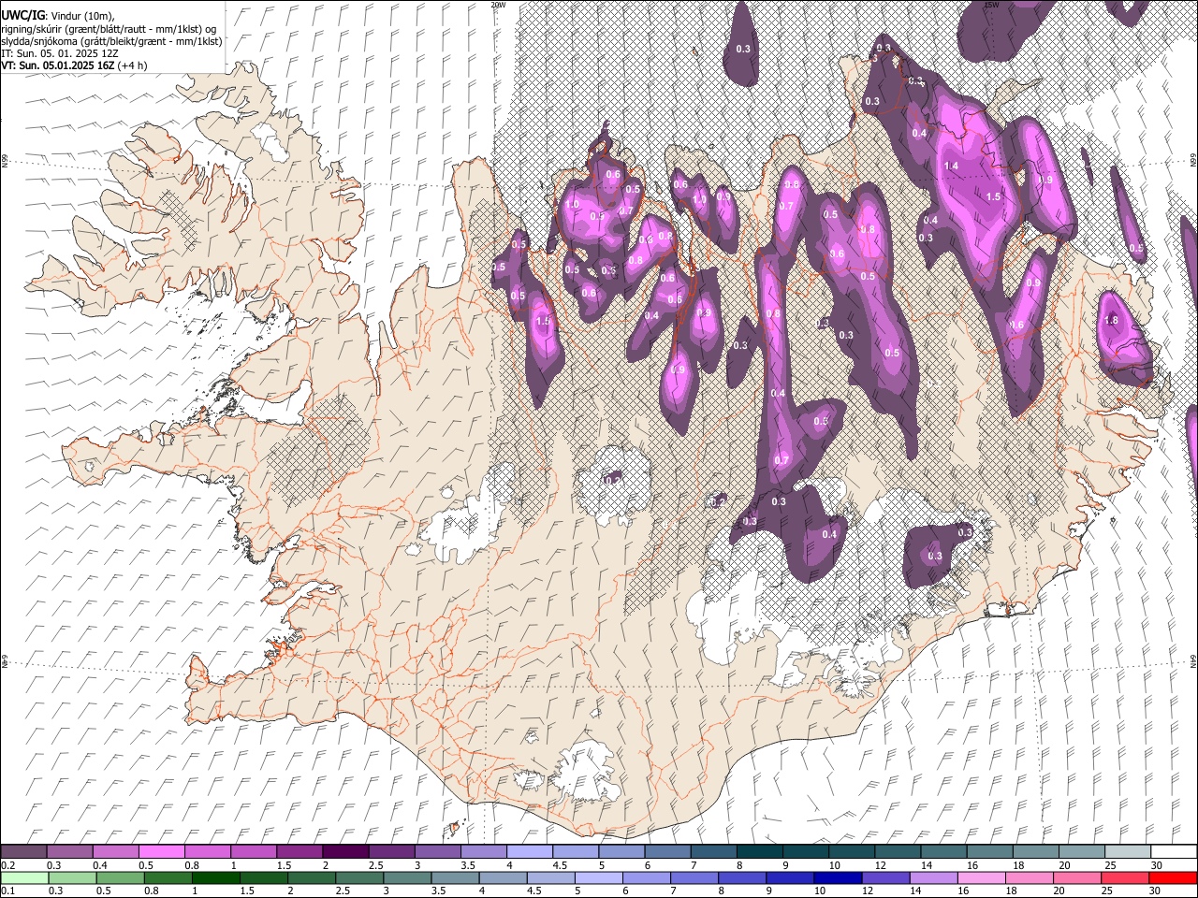Click the 1.4 precipitation value in the northeast
The height and width of the screenshot is (898, 1198).
952,166
